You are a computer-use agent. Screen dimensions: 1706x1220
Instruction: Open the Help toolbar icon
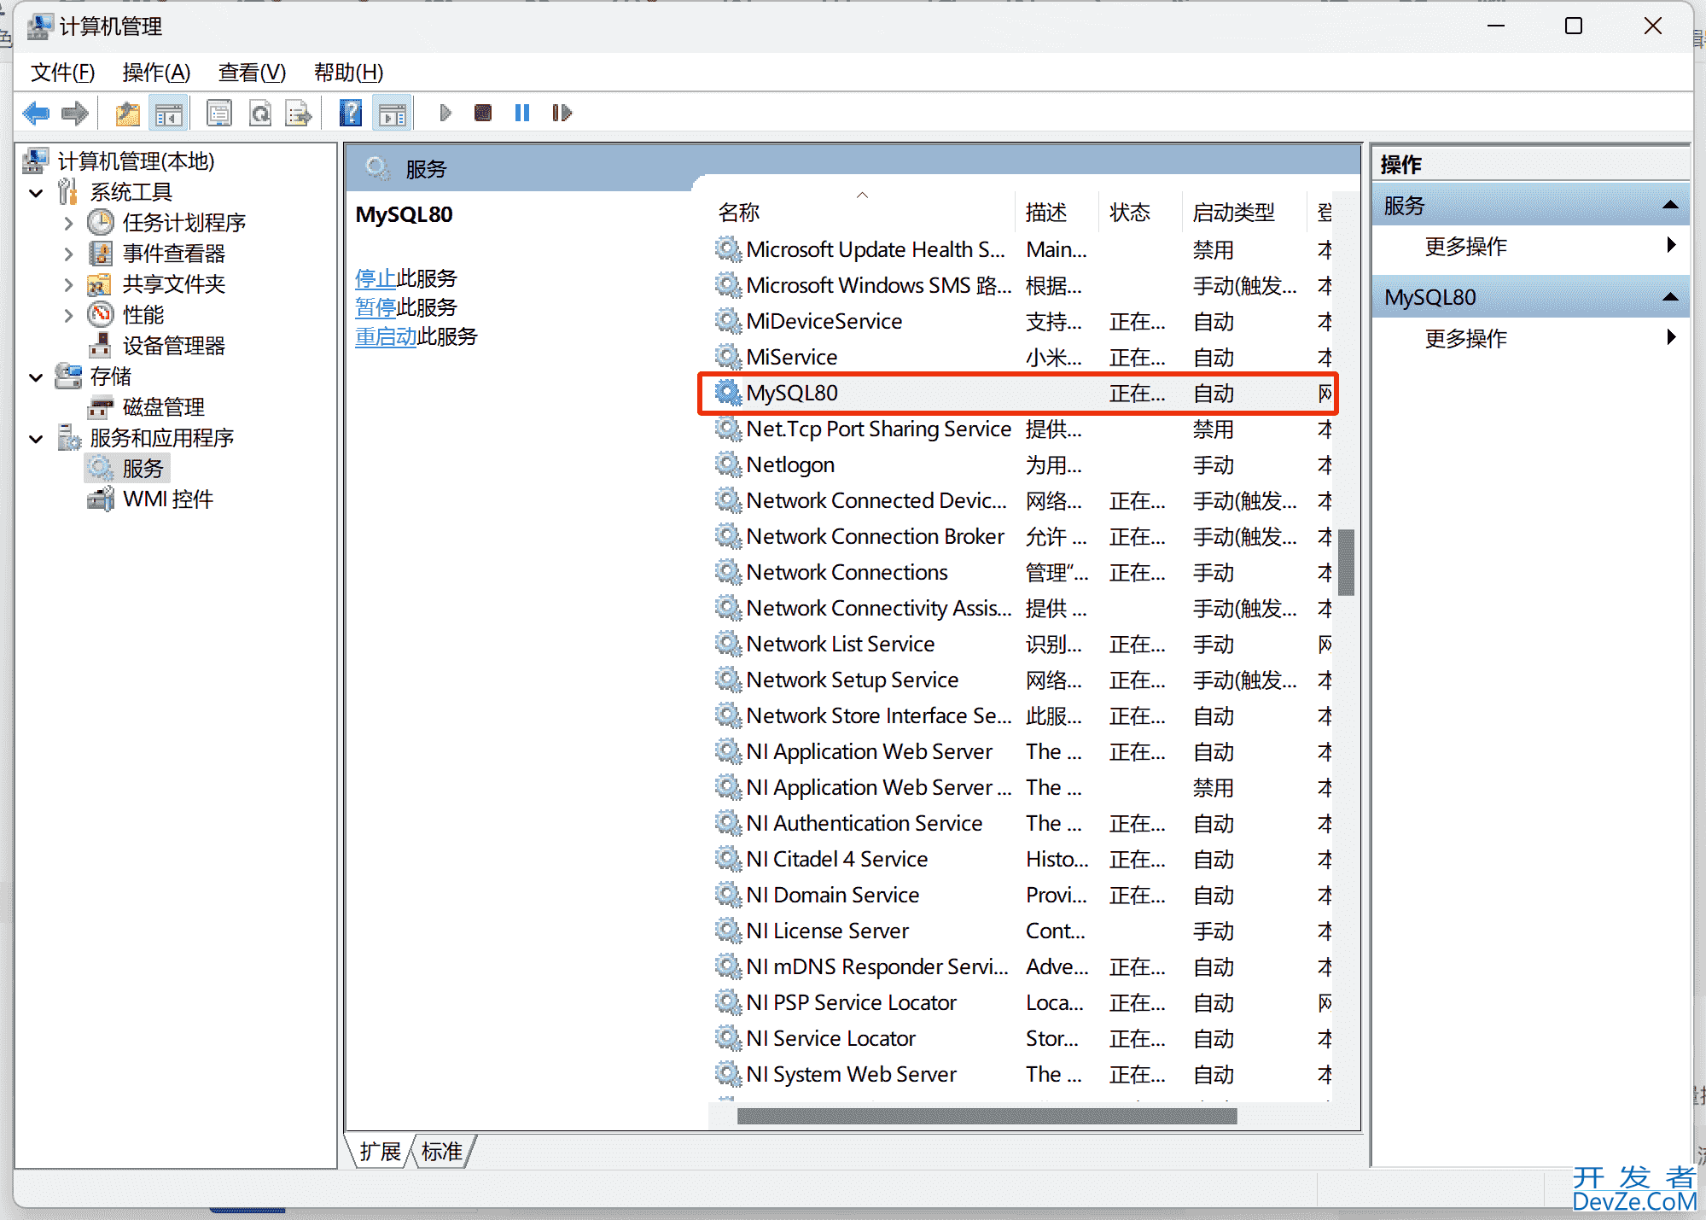tap(351, 113)
